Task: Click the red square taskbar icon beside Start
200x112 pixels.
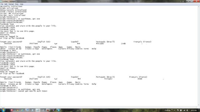Action: 12,110
